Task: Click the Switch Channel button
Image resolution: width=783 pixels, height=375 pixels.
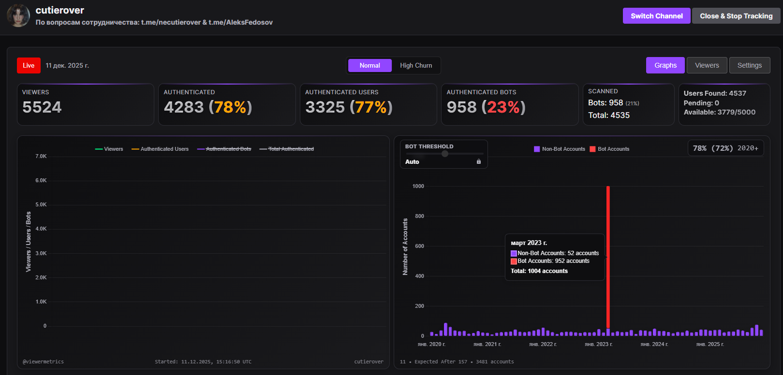Action: pyautogui.click(x=656, y=16)
